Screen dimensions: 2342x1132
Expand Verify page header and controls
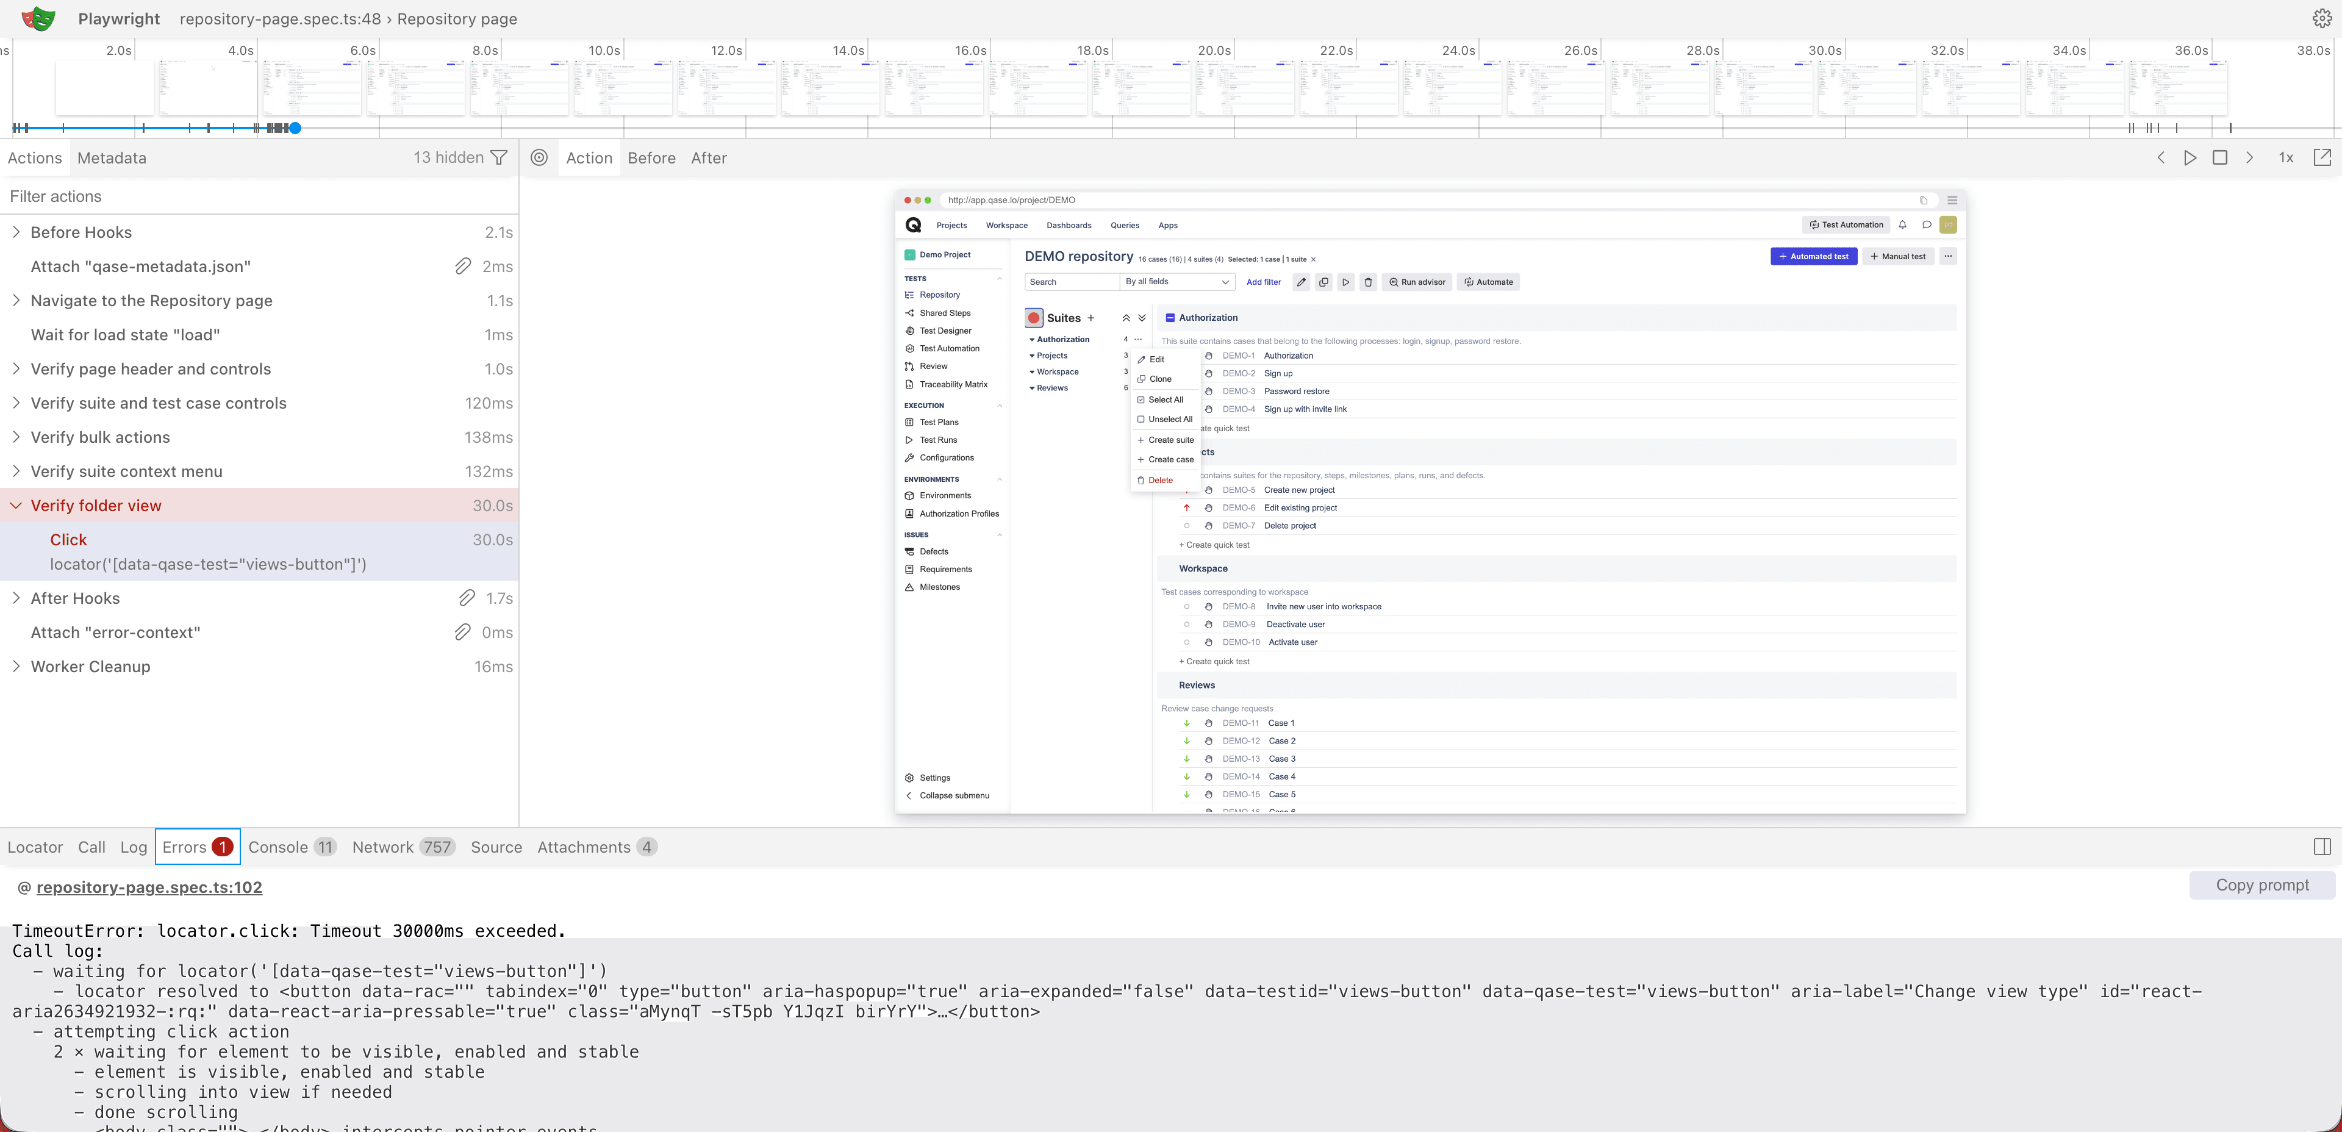click(15, 368)
